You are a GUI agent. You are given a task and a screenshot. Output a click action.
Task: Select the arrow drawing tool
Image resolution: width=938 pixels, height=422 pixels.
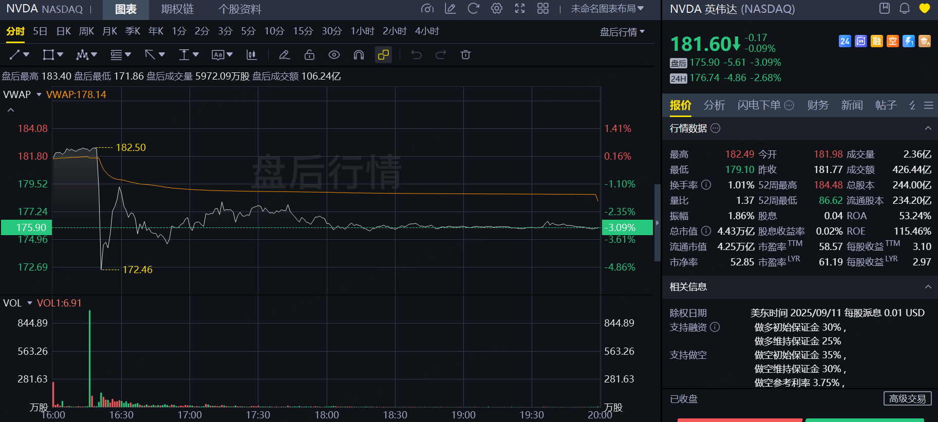coord(150,54)
